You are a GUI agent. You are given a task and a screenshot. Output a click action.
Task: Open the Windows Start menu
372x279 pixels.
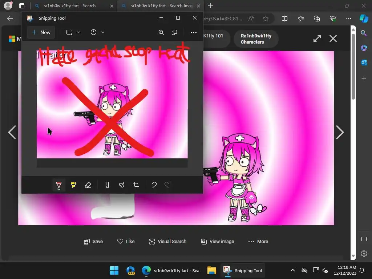pos(114,270)
